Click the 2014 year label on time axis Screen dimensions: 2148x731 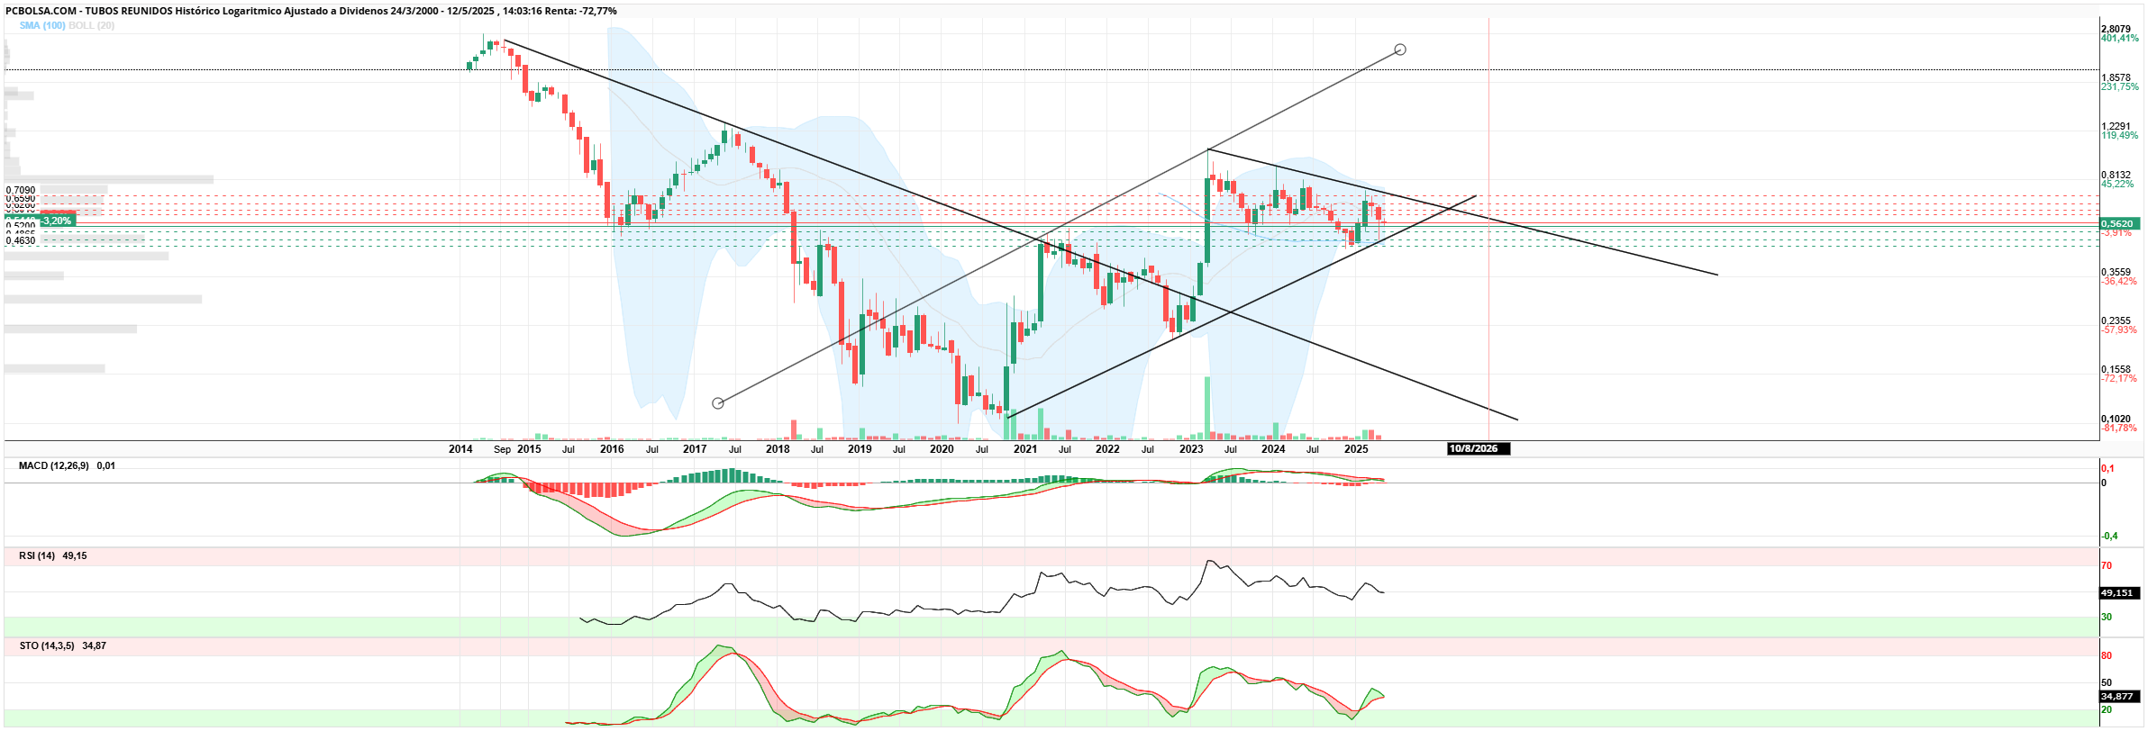click(460, 448)
